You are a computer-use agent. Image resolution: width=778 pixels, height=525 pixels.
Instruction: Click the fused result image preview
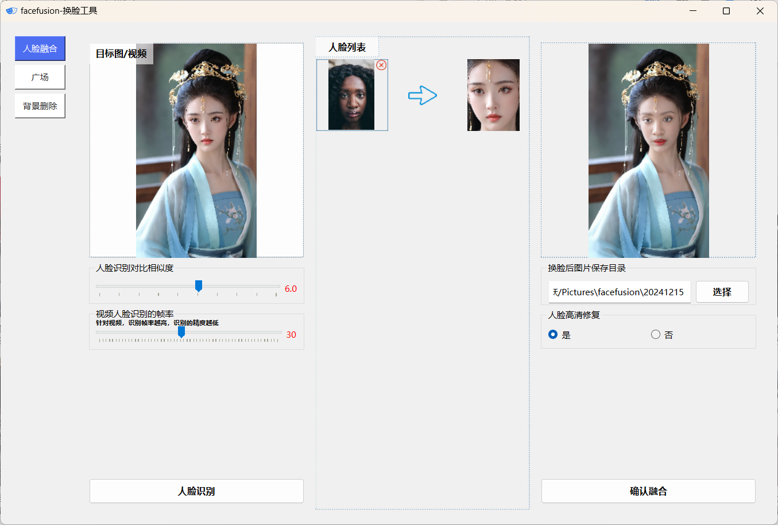648,150
